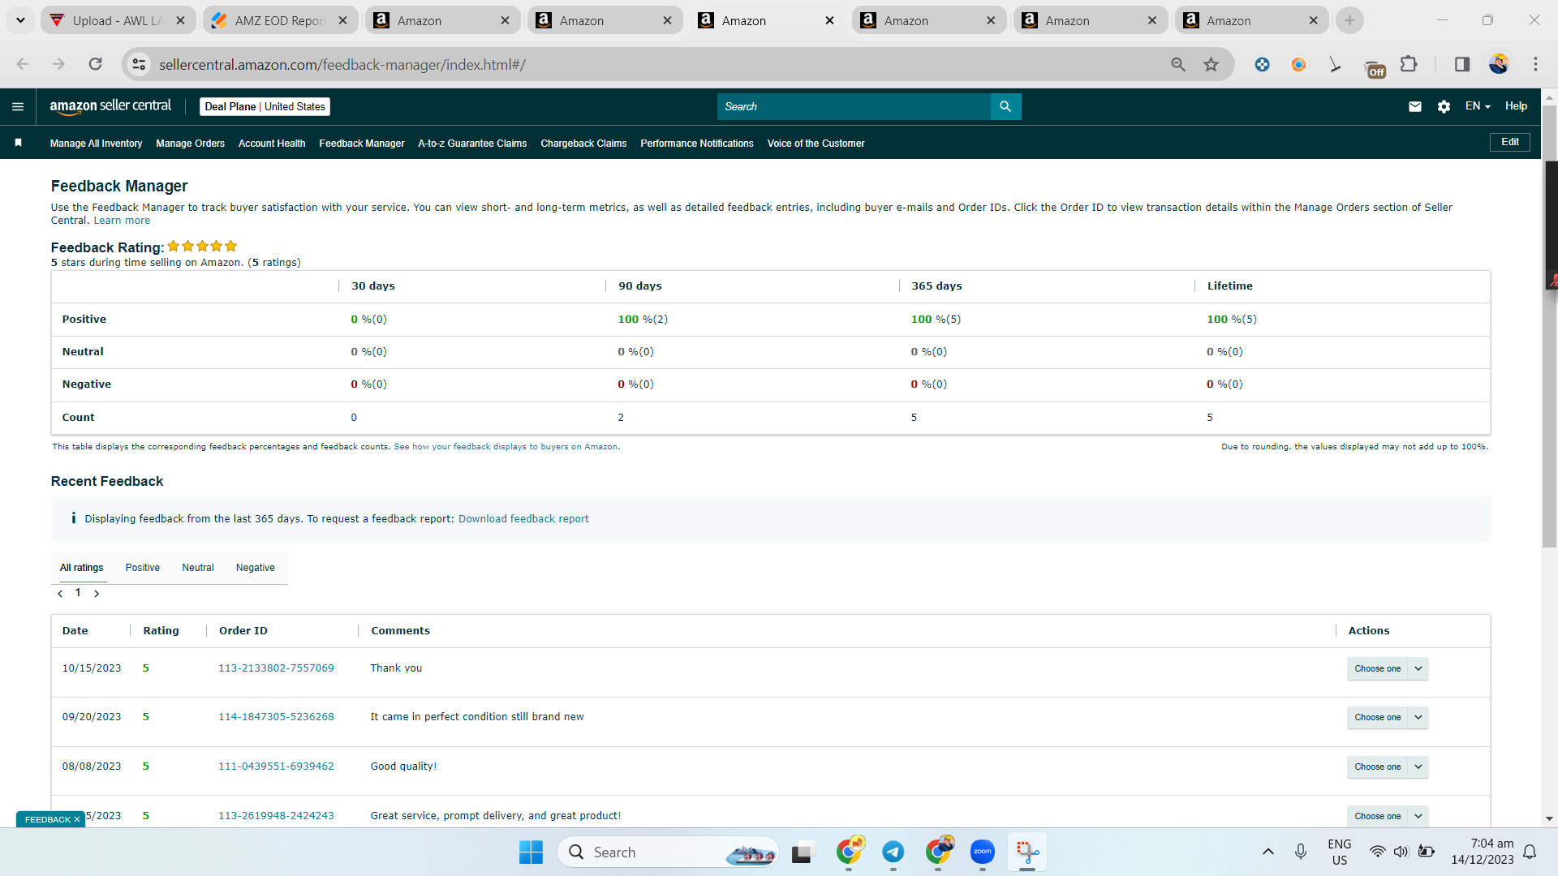Open order 113-2619948-2424243
The height and width of the screenshot is (876, 1558).
click(x=276, y=816)
